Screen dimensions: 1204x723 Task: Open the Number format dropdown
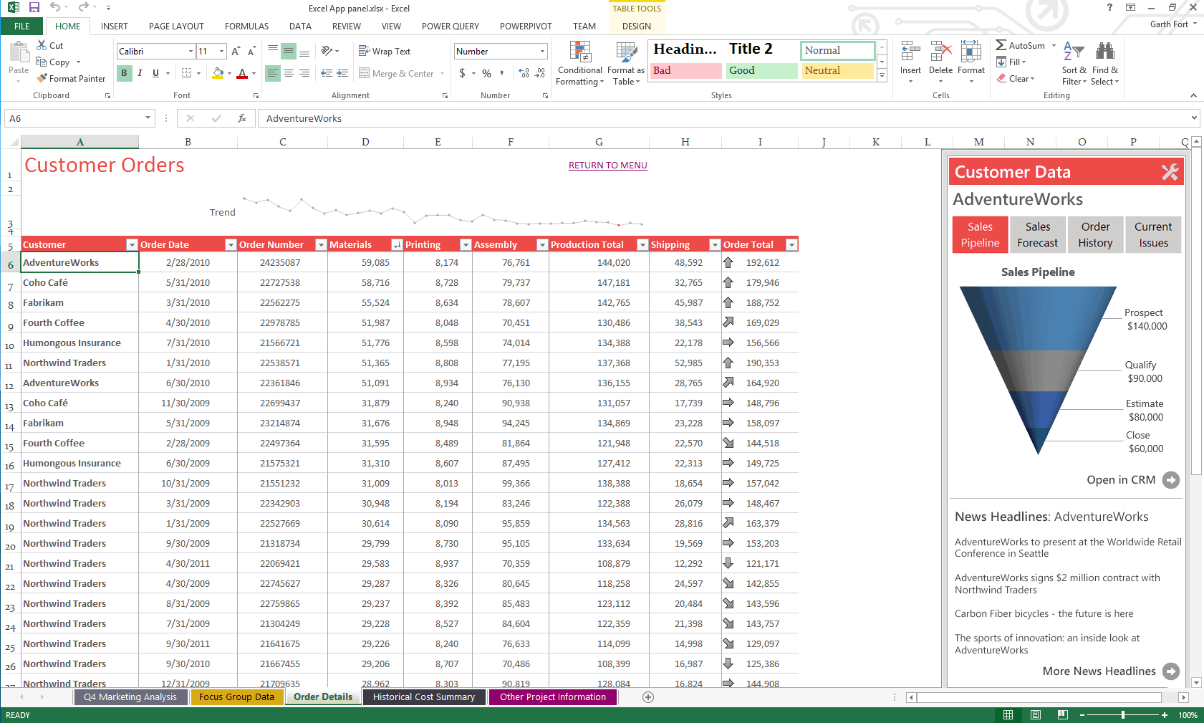click(x=543, y=52)
